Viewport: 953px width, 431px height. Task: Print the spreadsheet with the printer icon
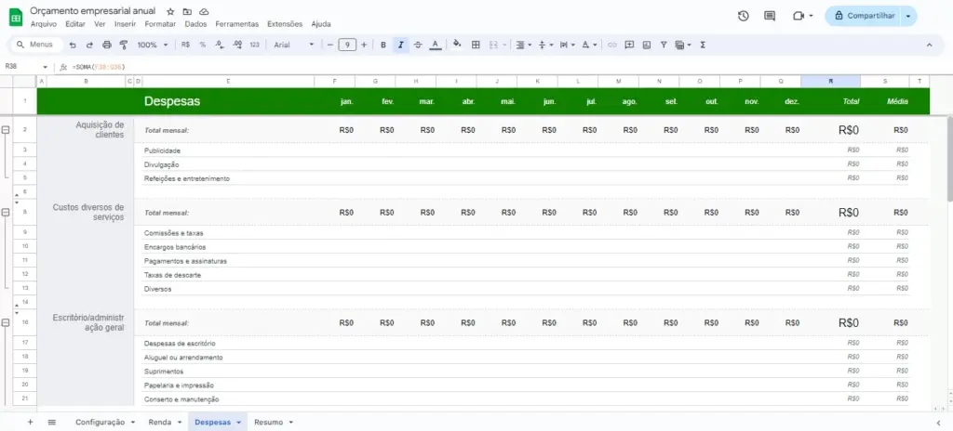tap(107, 45)
